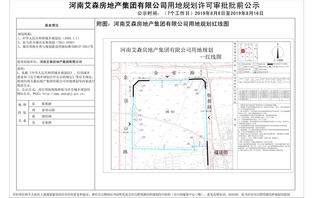313x198 pixels.
Task: Click the parcel location overview thumbnail map
Action: coord(248,52)
